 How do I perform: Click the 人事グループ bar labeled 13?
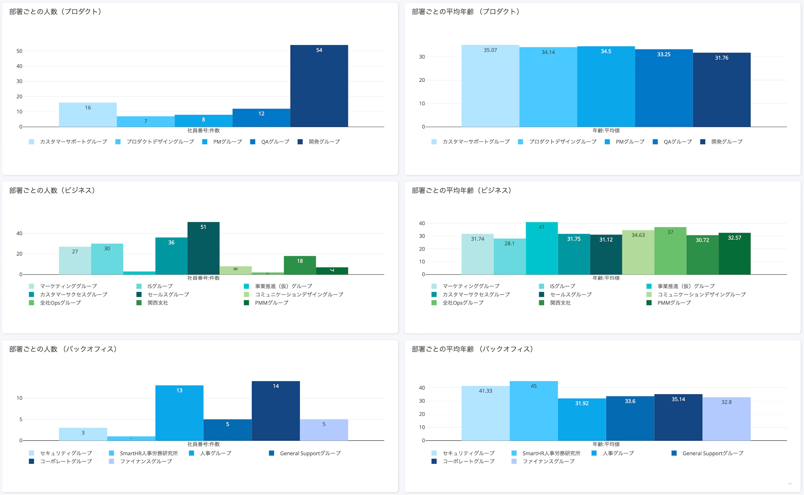(x=179, y=413)
